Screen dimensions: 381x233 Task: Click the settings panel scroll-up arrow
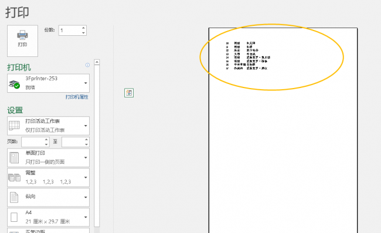coord(97,62)
